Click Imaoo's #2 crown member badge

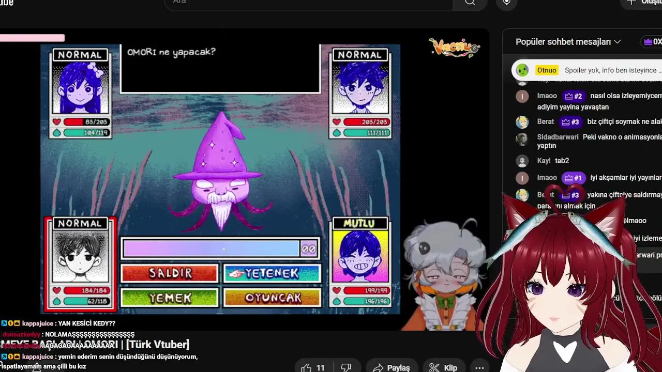(x=573, y=96)
